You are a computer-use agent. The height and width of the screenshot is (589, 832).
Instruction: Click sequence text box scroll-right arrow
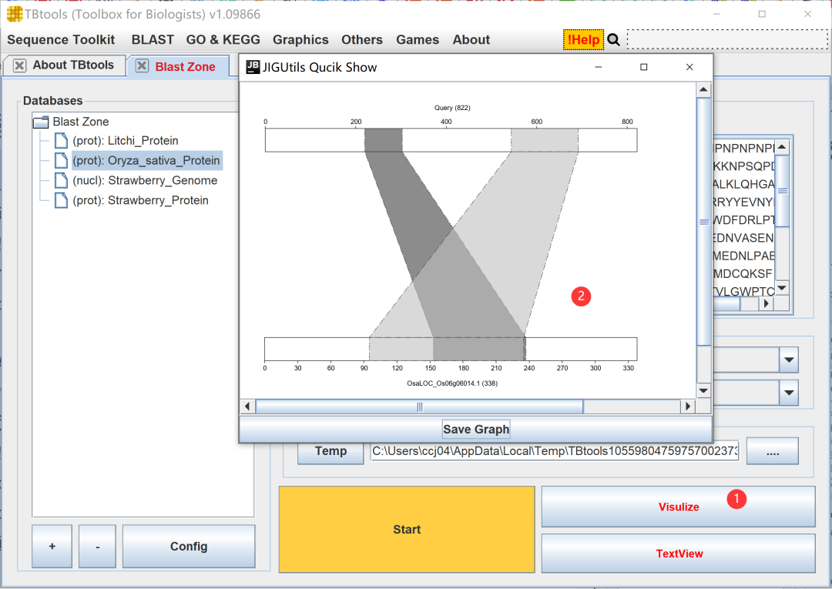click(x=766, y=304)
